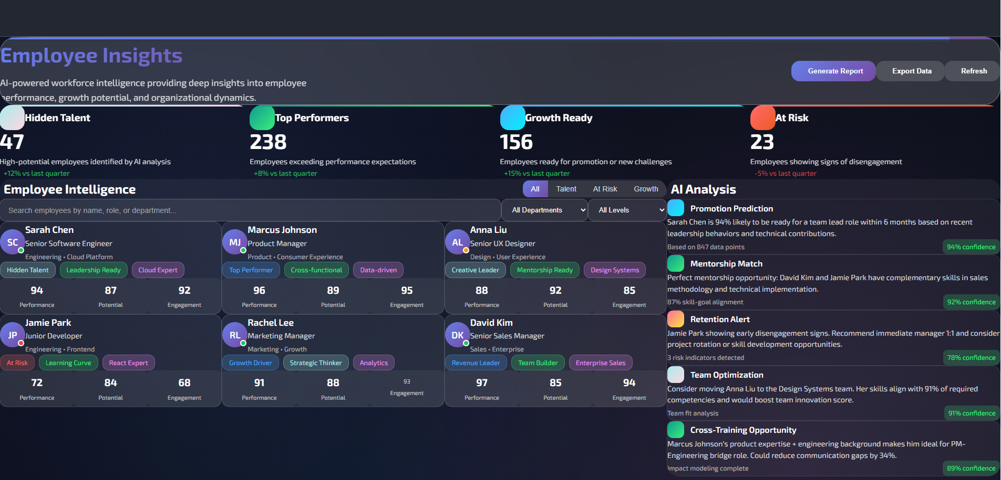Open the All Departments dropdown

pos(544,210)
